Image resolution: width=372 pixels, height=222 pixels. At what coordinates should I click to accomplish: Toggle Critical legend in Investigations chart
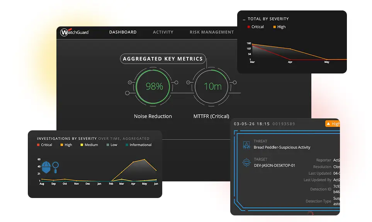[44, 145]
